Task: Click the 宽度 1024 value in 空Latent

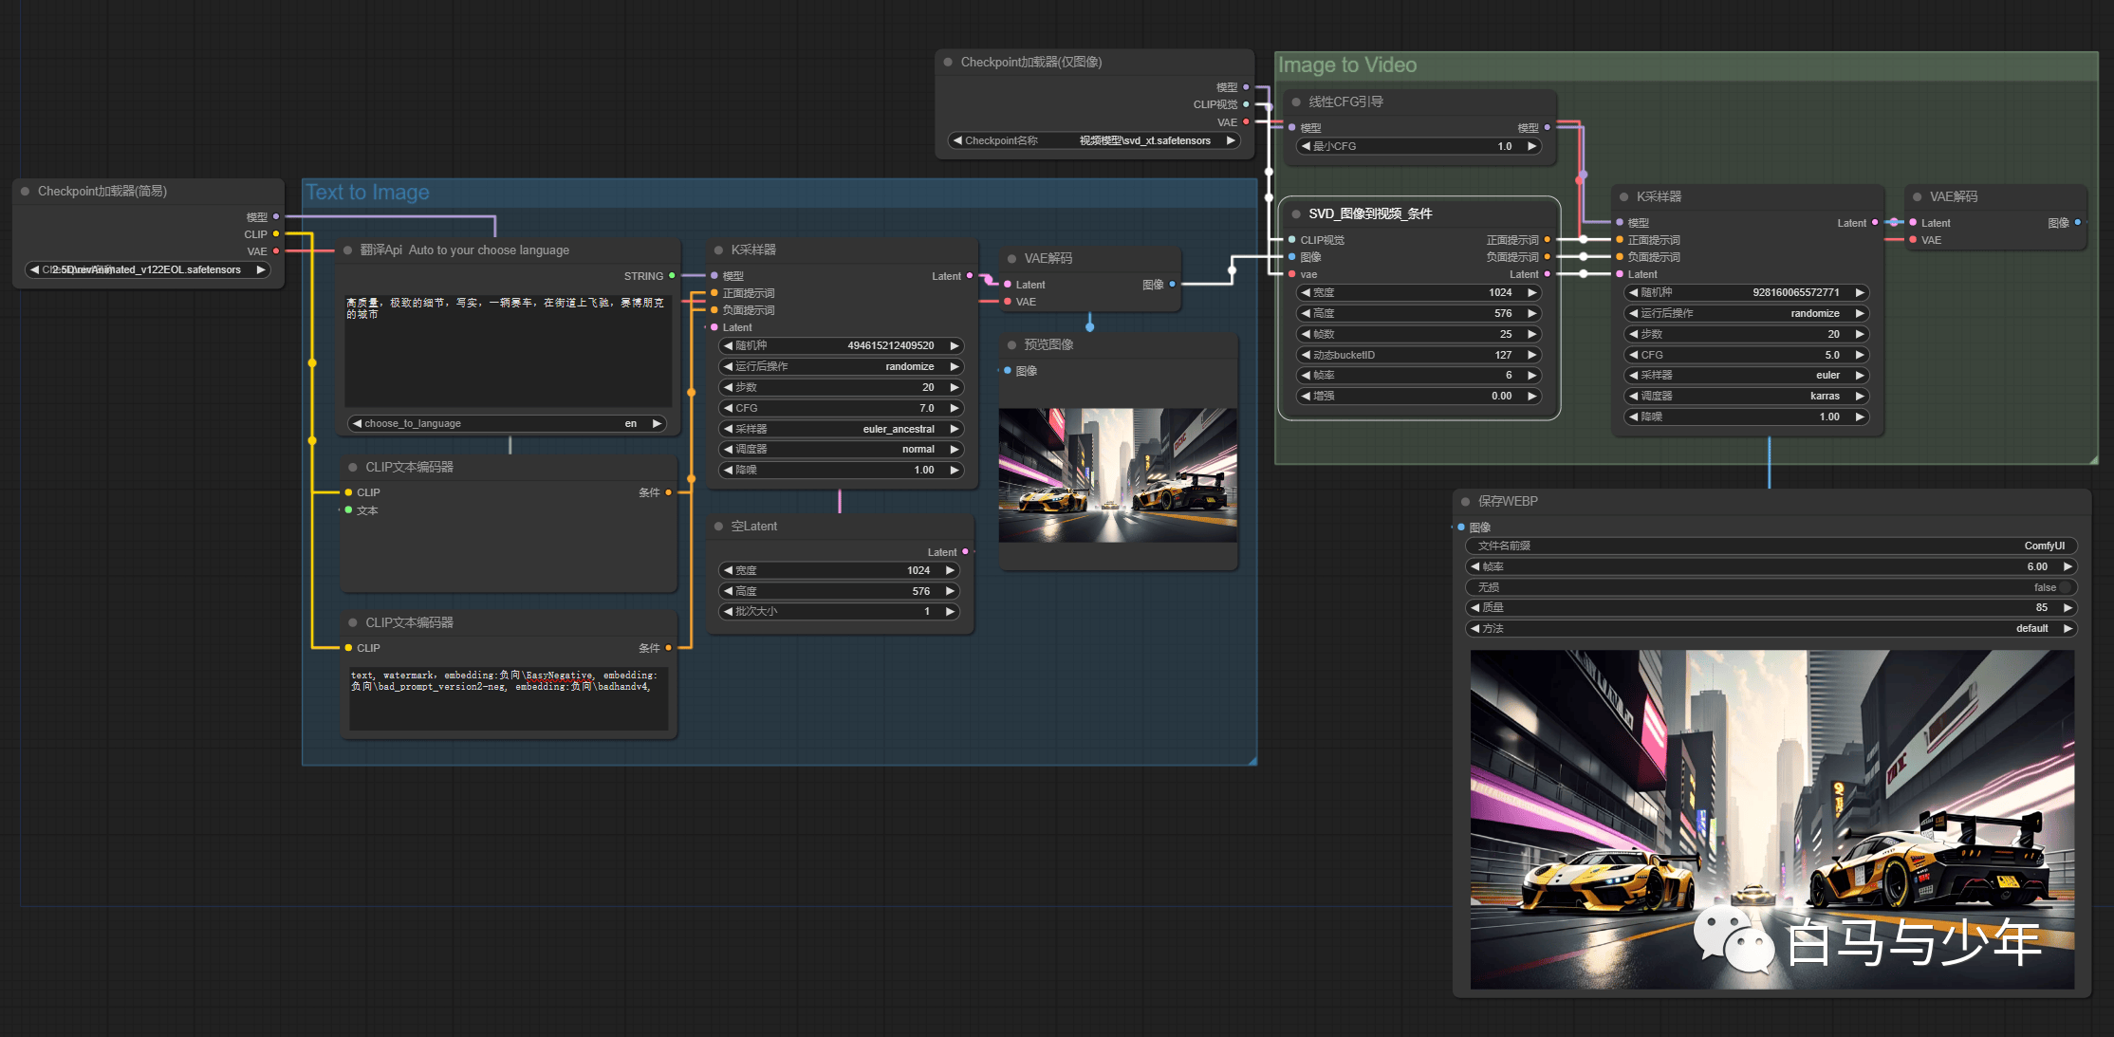Action: coord(839,570)
